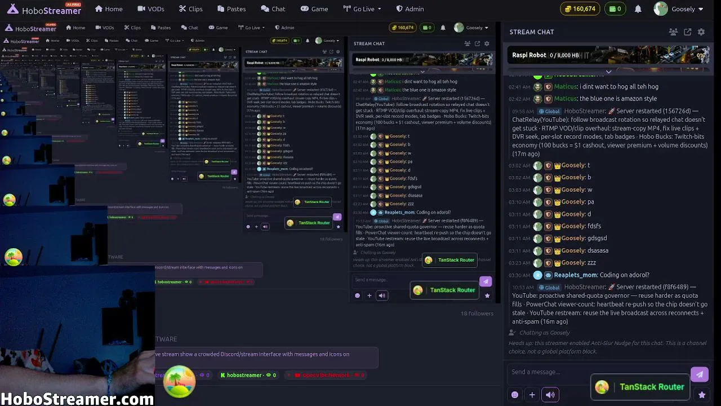721x406 pixels.
Task: Toggle chat sound with the speaker button below main chat input
Action: tap(550, 395)
